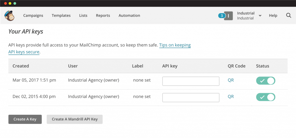This screenshot has width=296, height=138.
Task: Click the MailChimp Freddie monkey logo
Action: click(x=10, y=16)
